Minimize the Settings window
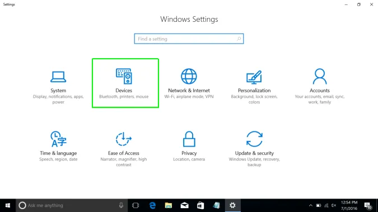 [346, 4]
